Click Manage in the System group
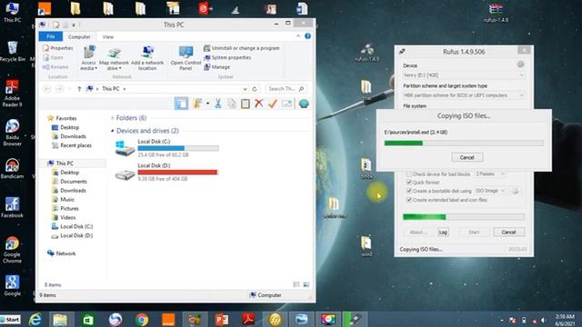 pyautogui.click(x=217, y=67)
